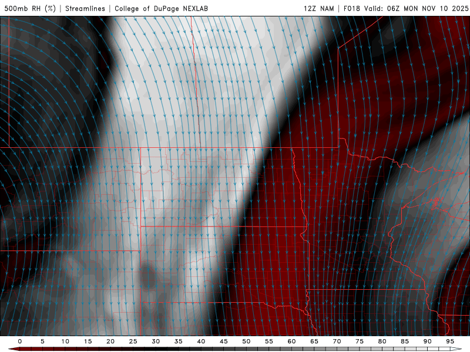Screen dimensions: 470x352
Task: Click the colorbar label "30"
Action: click(156, 341)
